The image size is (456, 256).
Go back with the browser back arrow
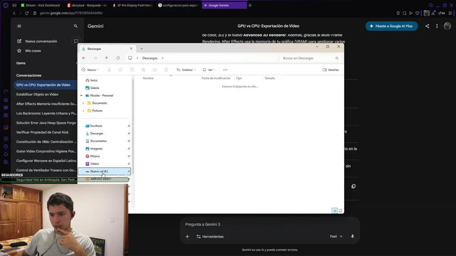coord(14,13)
